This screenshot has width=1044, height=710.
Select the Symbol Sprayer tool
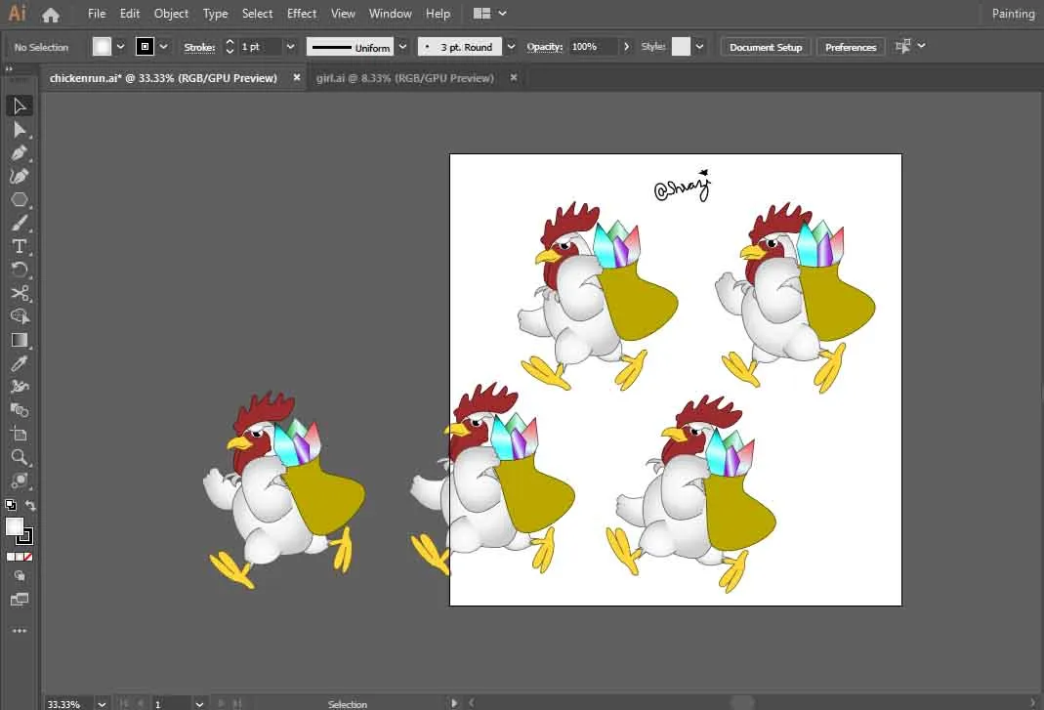[x=20, y=387]
